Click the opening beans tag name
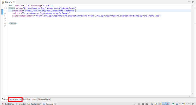Screen dimensions: 196x105 coord(12,8)
